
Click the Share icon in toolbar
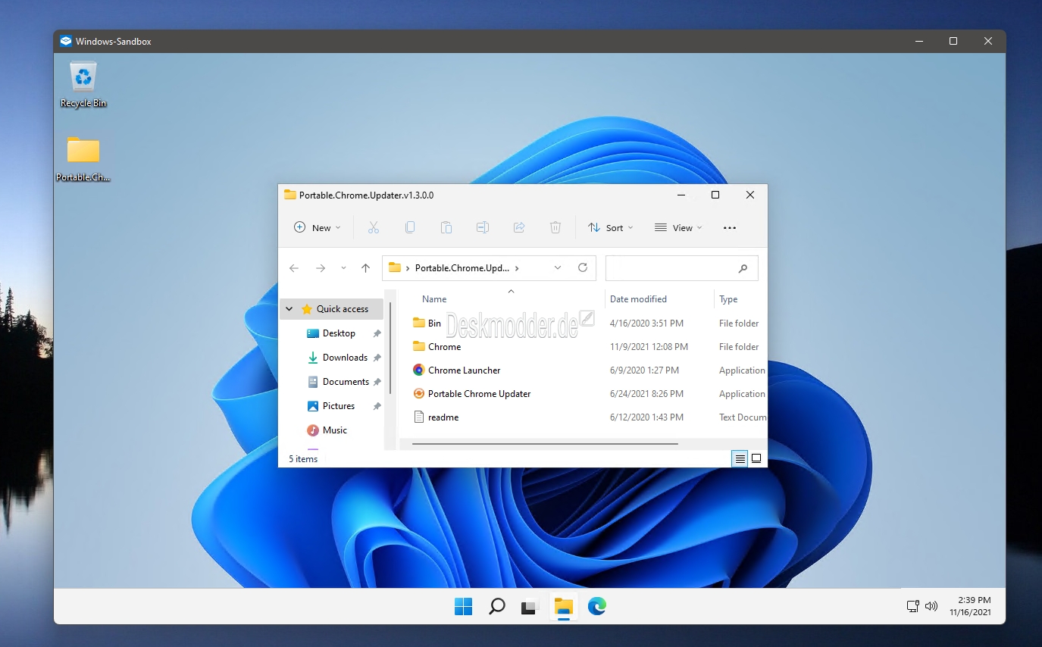tap(519, 227)
